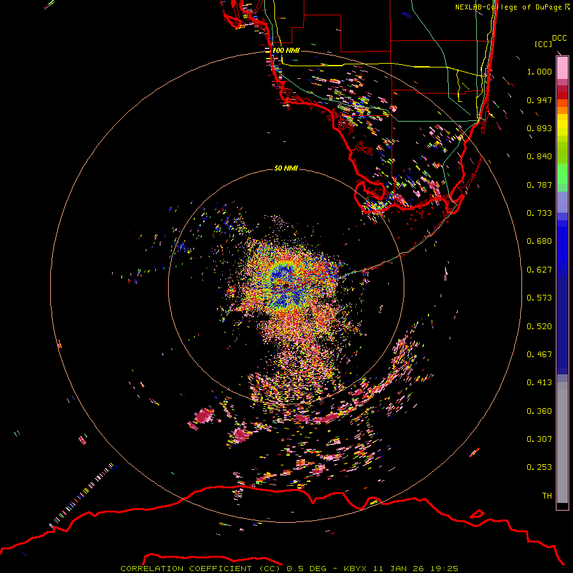Pick the gray swatch on the color bar
The height and width of the screenshot is (573, 573).
pyautogui.click(x=562, y=442)
